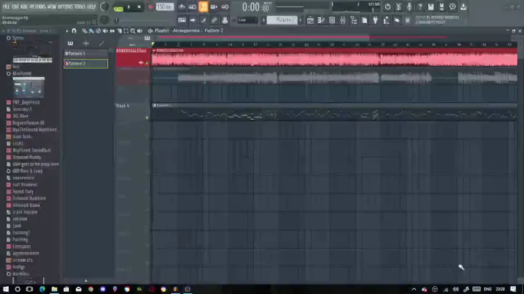Open the Channel rack icon
The width and height of the screenshot is (524, 294).
point(332,20)
